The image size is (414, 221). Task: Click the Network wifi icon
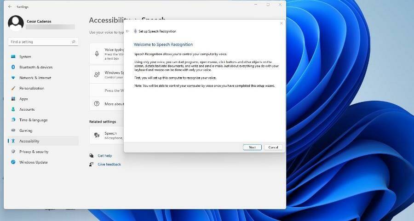coord(13,78)
